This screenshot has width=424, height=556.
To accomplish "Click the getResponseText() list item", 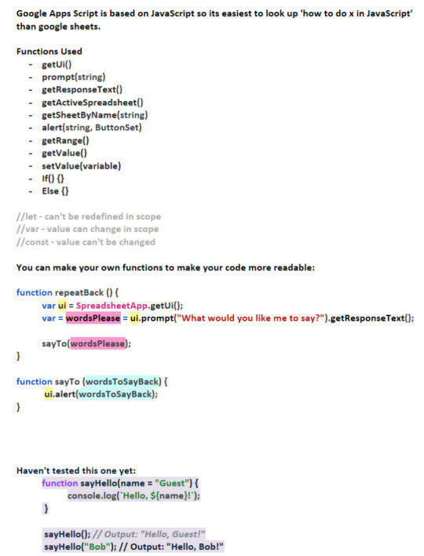I will [x=82, y=89].
